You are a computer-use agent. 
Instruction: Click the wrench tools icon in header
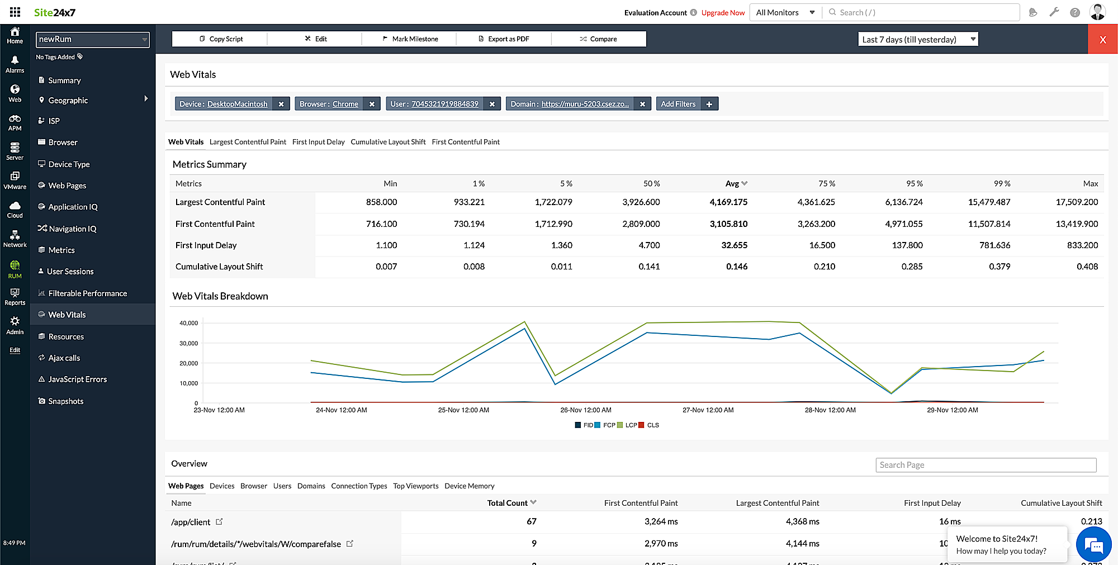pos(1054,12)
